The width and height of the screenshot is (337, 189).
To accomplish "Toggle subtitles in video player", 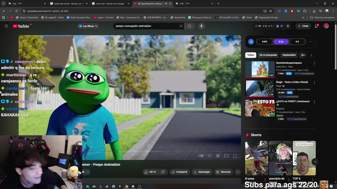I will 210,156.
